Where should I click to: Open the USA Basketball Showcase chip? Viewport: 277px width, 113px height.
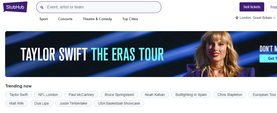coord(119,103)
